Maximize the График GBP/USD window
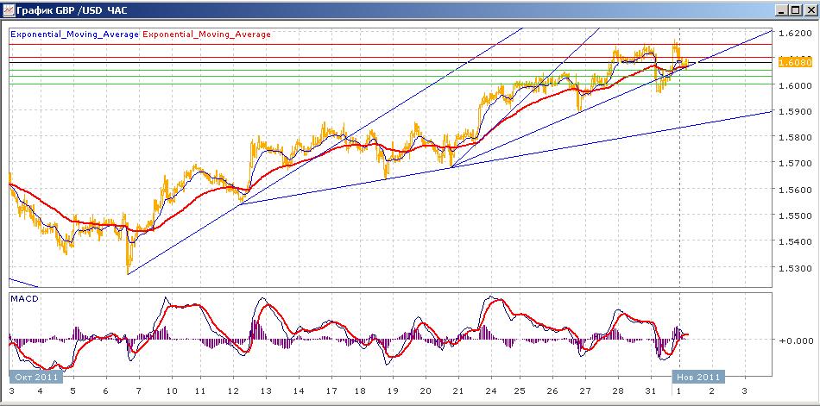 pyautogui.click(x=795, y=10)
